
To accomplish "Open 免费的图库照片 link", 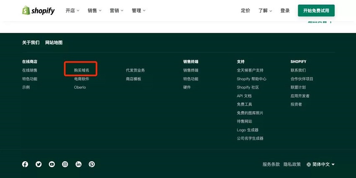I will pos(250,113).
